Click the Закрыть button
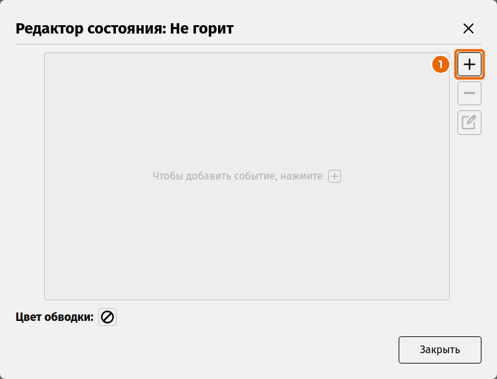The image size is (497, 379). pyautogui.click(x=439, y=349)
